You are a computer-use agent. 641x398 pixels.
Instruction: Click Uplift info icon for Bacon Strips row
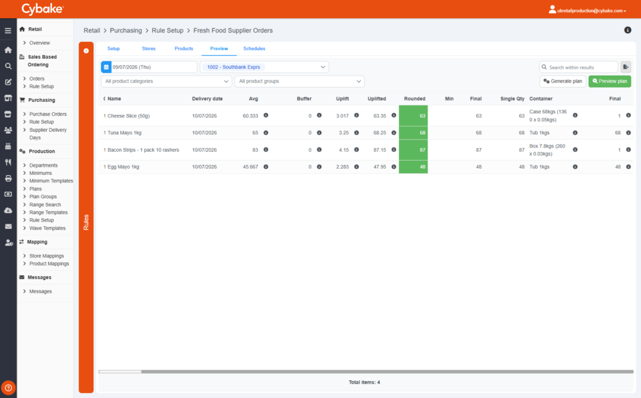[x=356, y=150]
